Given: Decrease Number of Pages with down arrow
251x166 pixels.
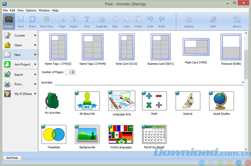Looking at the screenshot, I should 73,73.
